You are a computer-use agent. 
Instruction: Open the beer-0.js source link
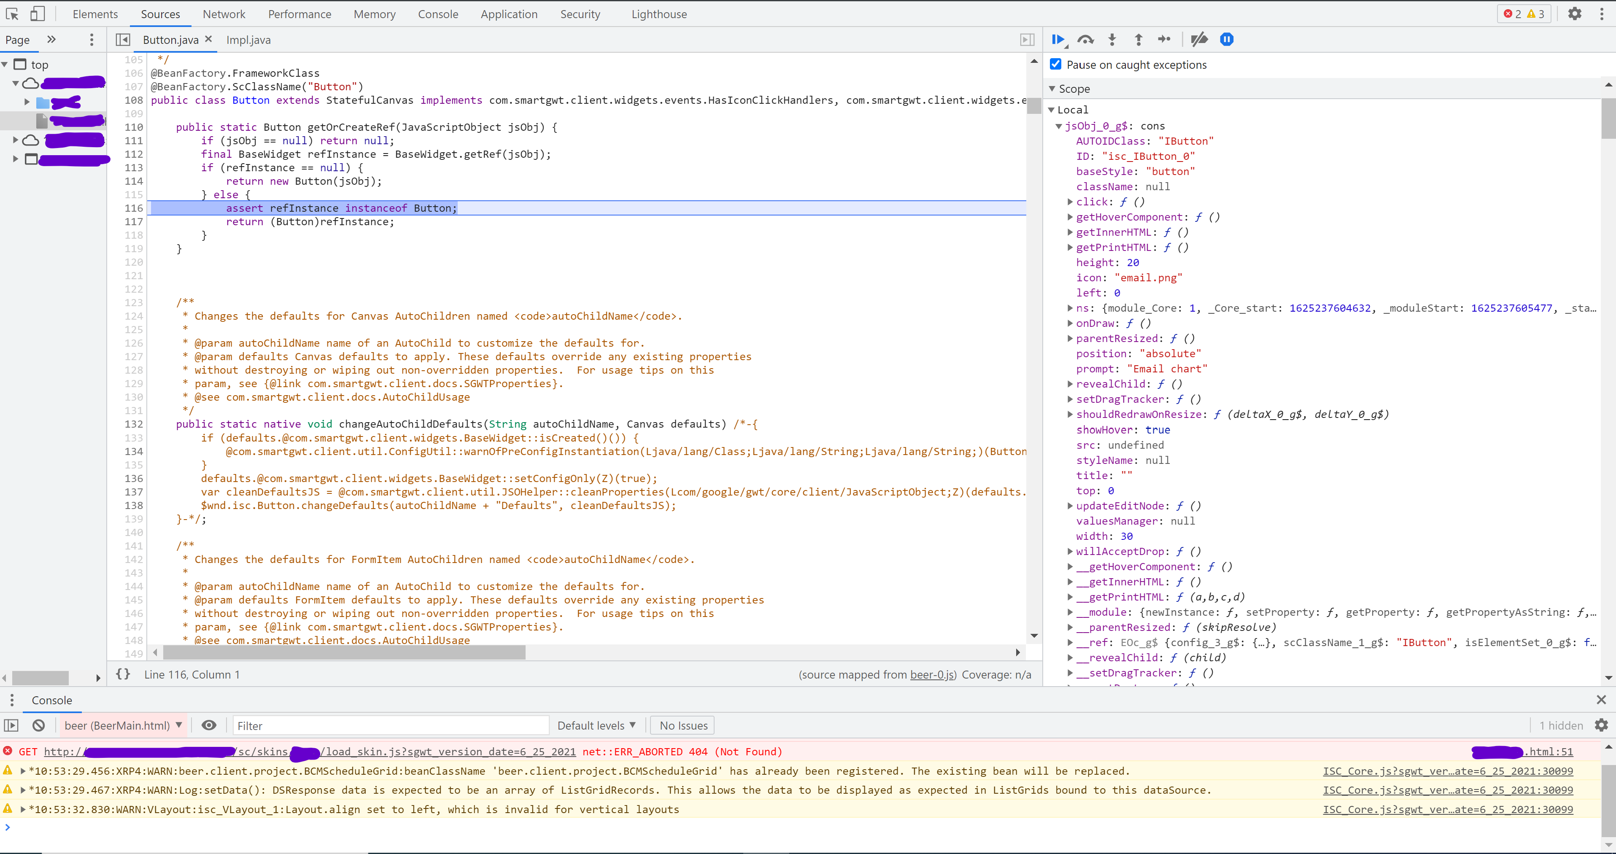coord(932,675)
